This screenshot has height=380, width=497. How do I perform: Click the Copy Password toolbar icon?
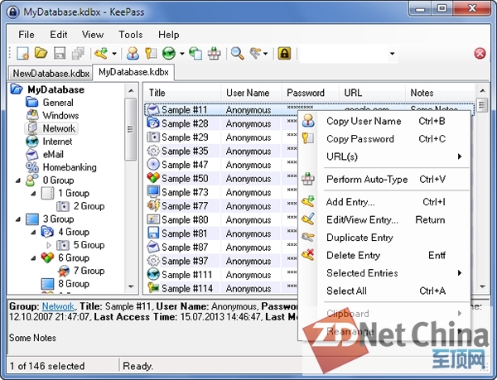tap(151, 53)
